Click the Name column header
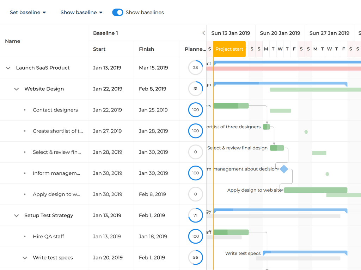 click(13, 41)
